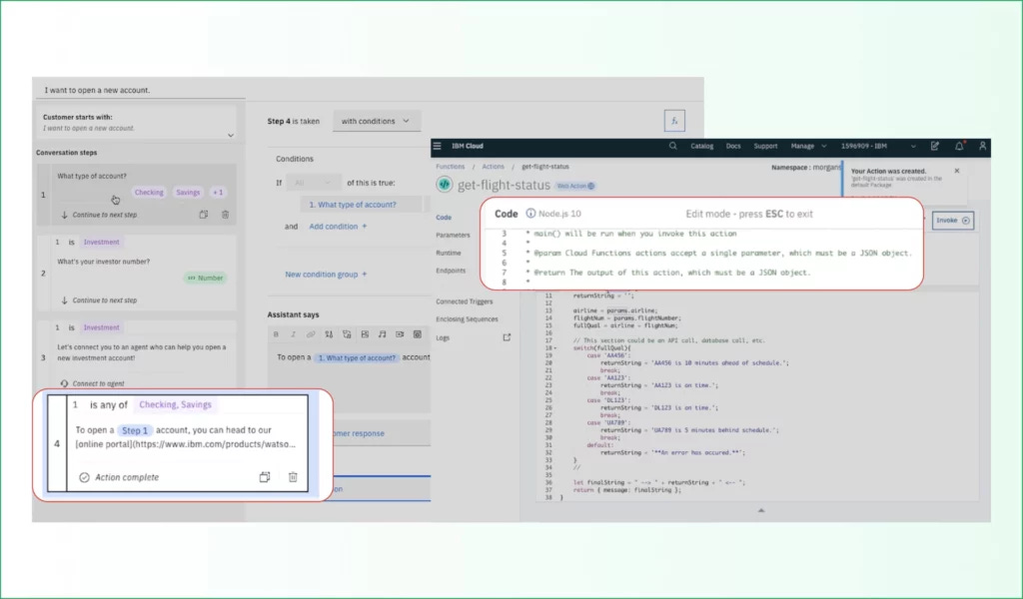This screenshot has height=599, width=1023.
Task: Open Support in the IBM Cloud header
Action: pos(765,146)
